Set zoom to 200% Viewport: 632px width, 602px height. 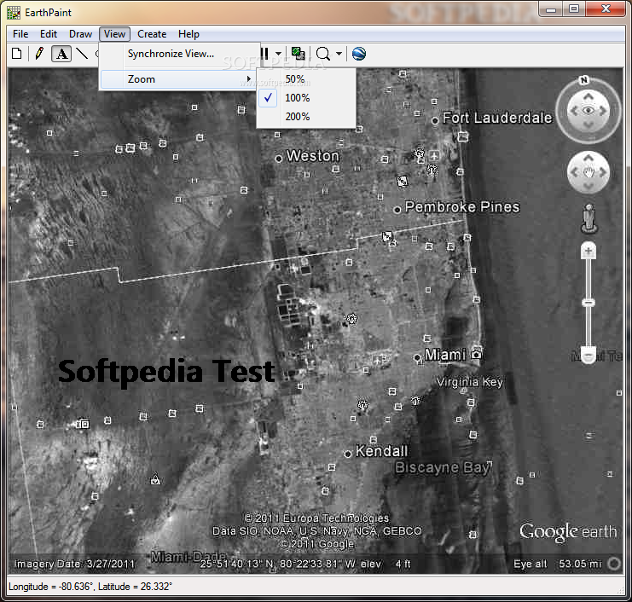306,117
